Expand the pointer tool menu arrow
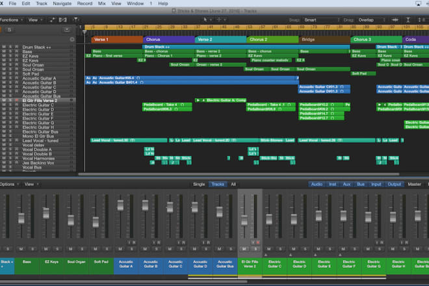 click(211, 19)
